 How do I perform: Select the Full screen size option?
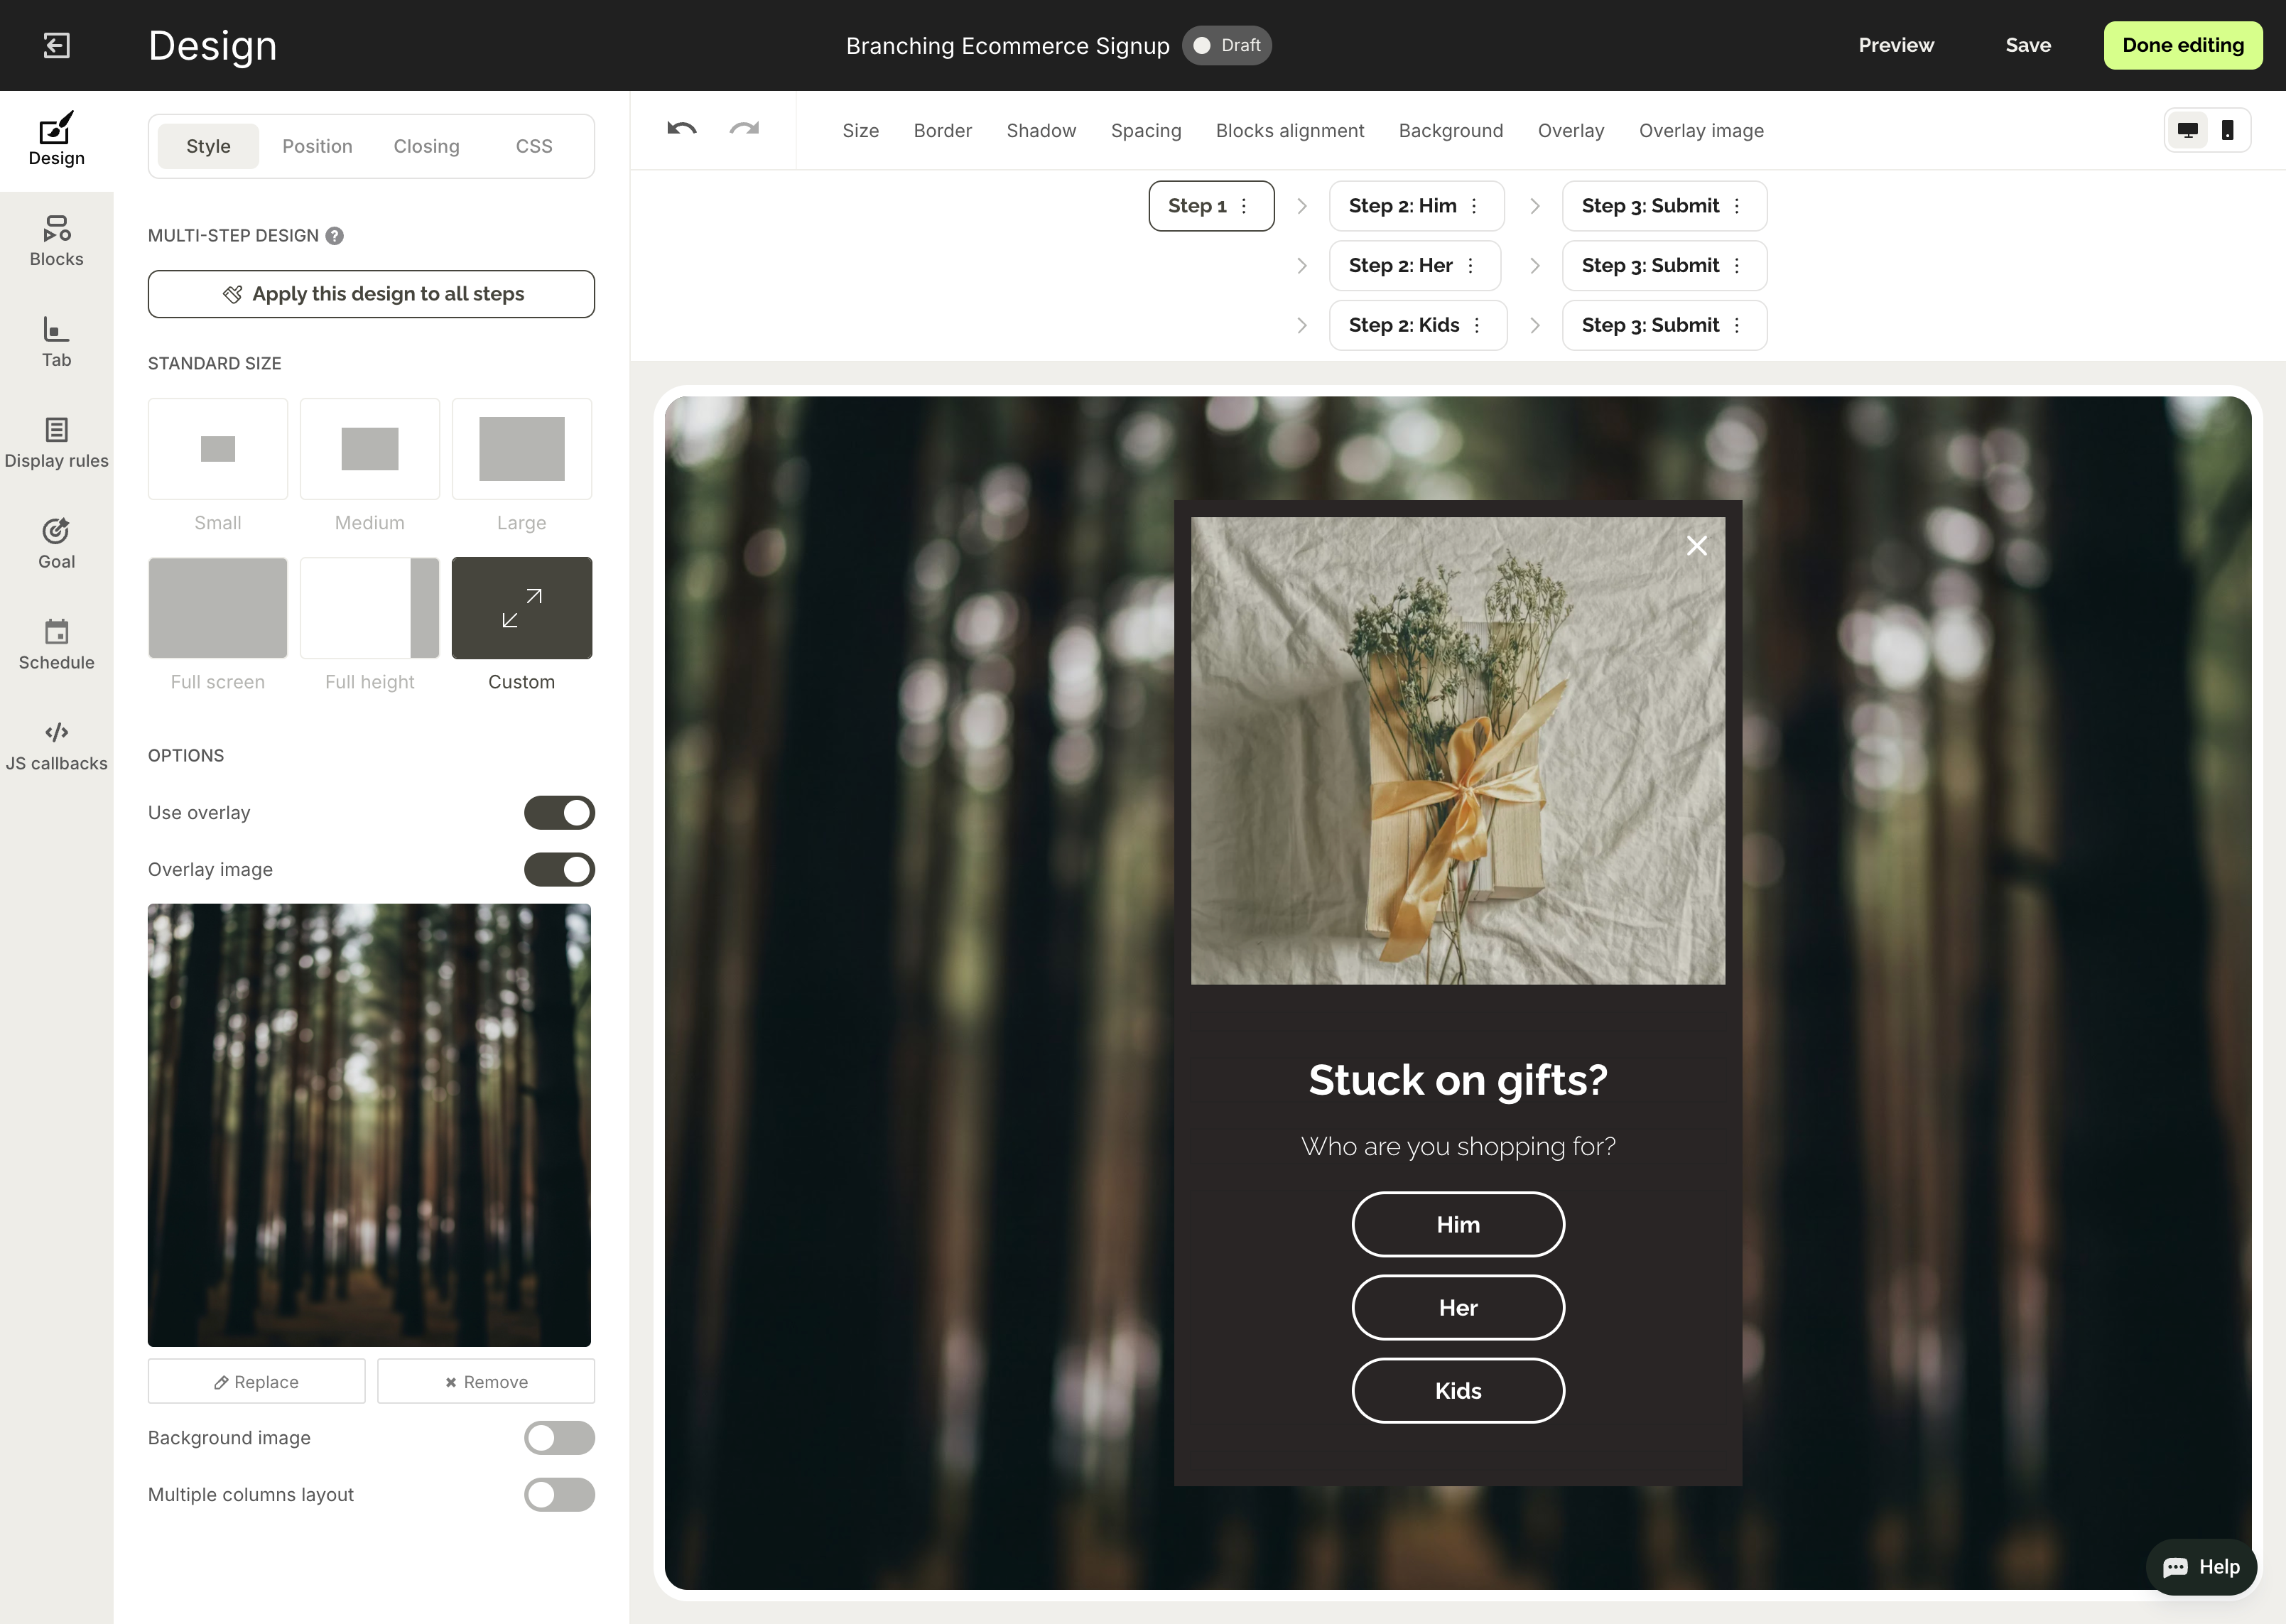218,608
